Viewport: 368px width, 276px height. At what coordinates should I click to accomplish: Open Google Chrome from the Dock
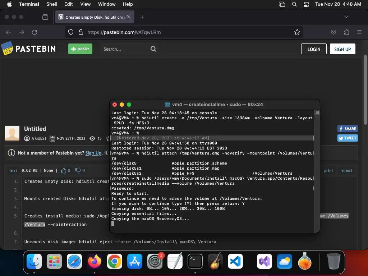[x=115, y=261]
